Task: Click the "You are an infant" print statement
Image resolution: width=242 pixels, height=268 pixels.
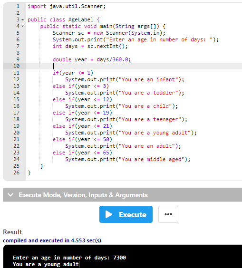Action: (x=125, y=79)
